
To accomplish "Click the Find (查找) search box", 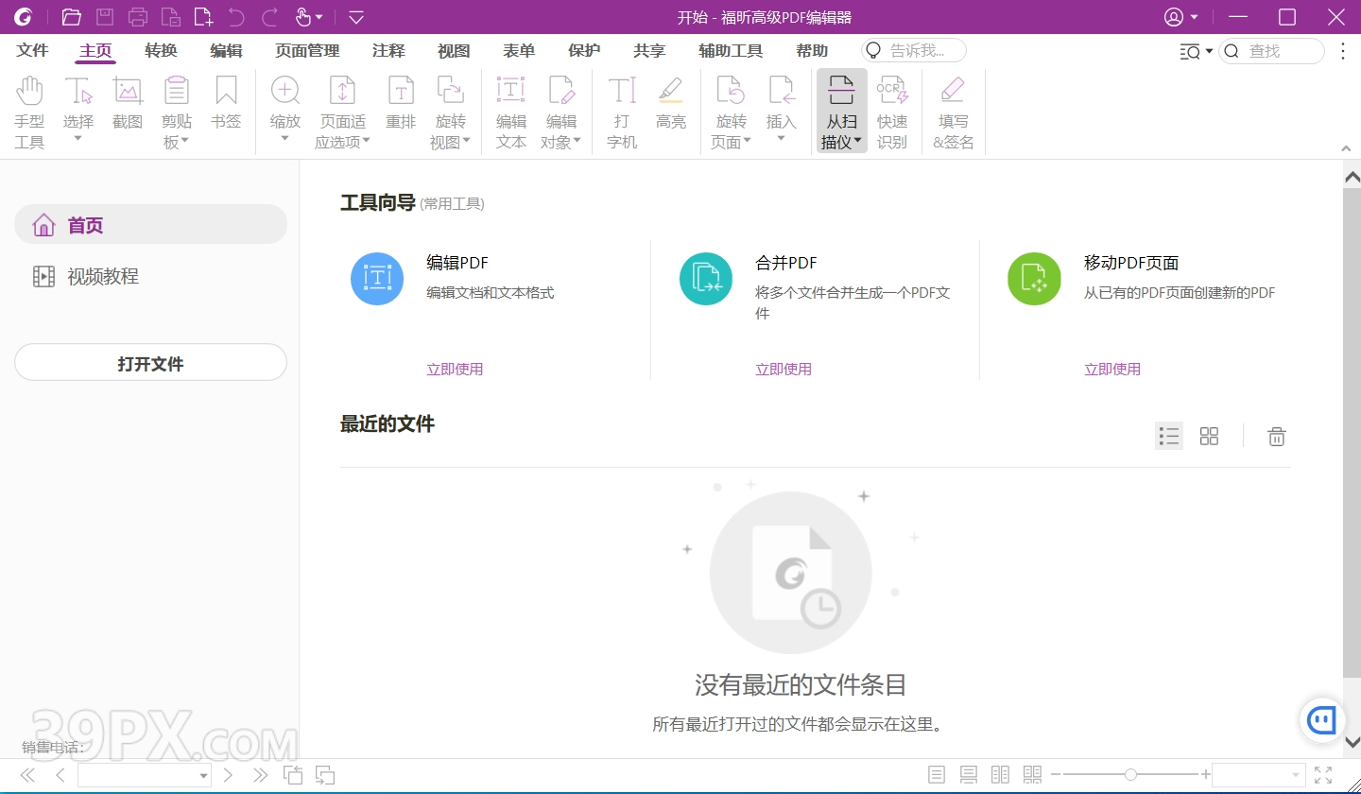I will [x=1272, y=51].
